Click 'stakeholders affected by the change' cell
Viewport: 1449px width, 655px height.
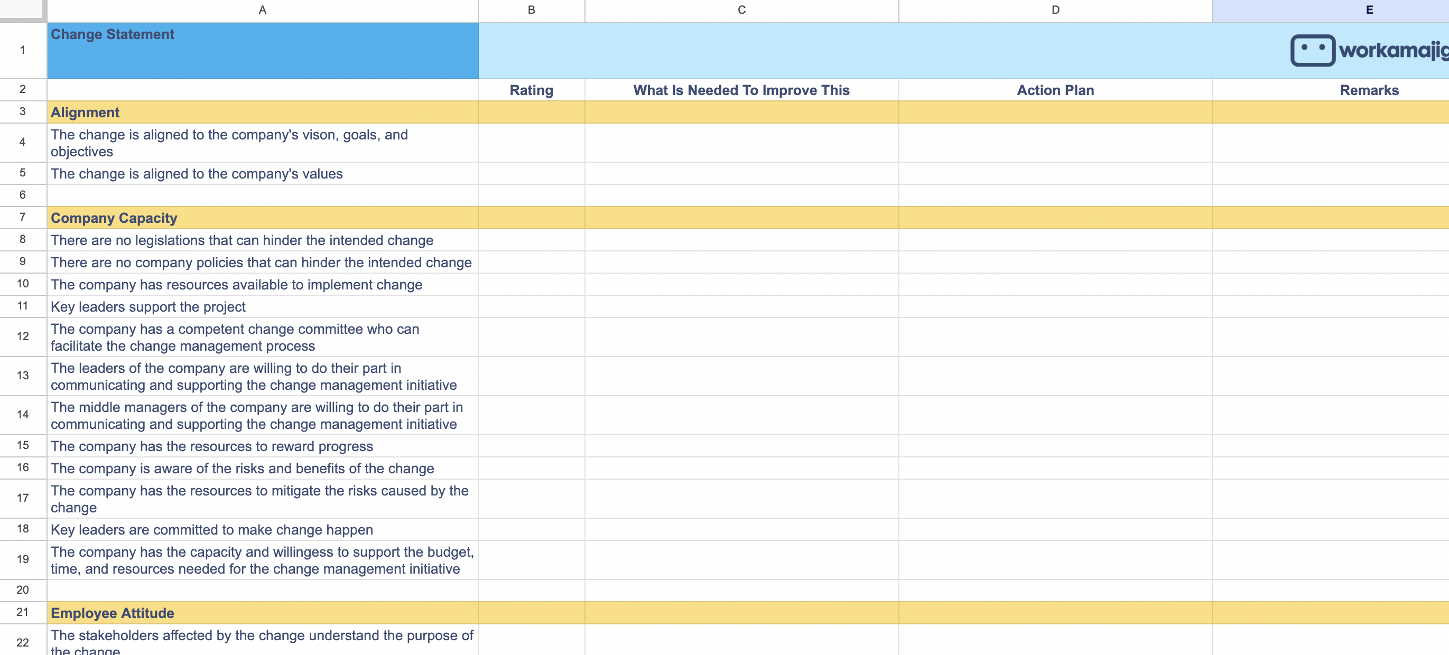pos(263,640)
